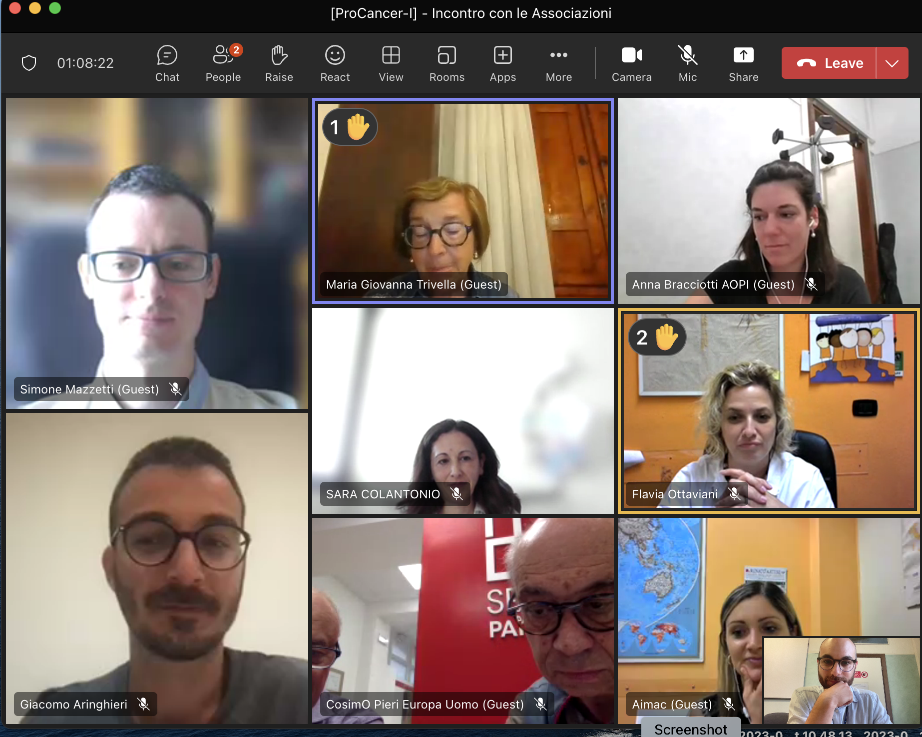Unmute using the Mic button

tap(688, 63)
